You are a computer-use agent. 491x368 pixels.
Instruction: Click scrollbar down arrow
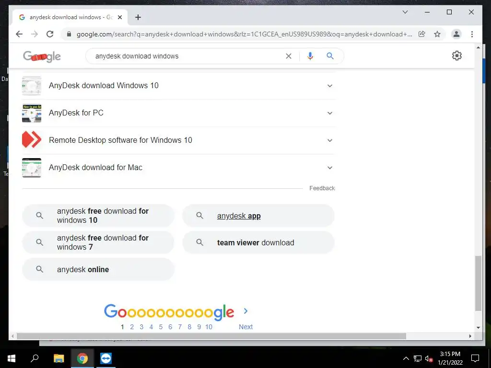coord(478,328)
